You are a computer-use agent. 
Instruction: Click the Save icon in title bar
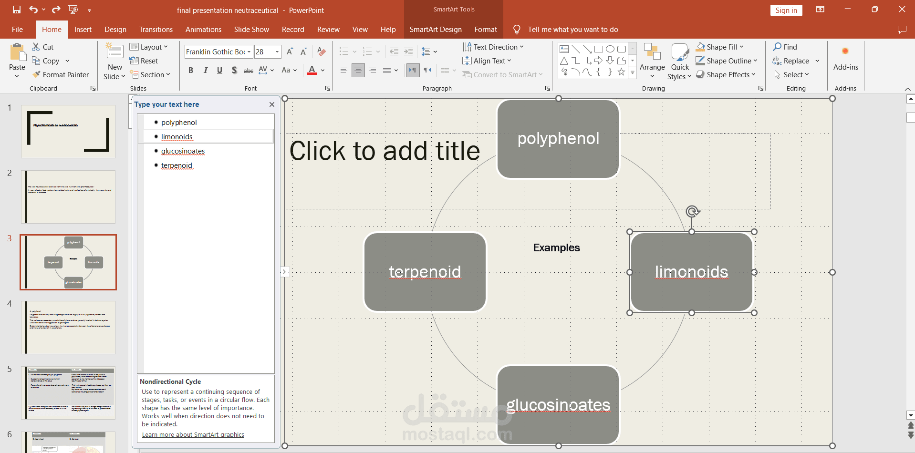tap(17, 10)
